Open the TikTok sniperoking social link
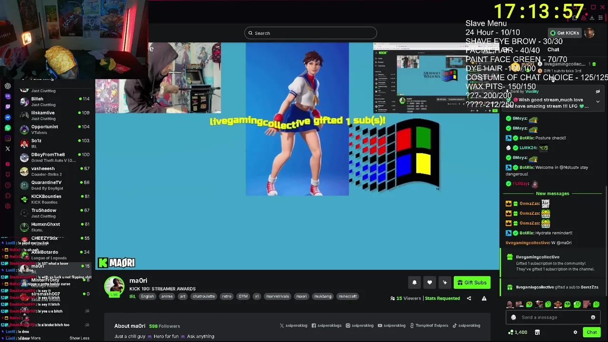Image resolution: width=608 pixels, height=342 pixels. click(x=466, y=326)
